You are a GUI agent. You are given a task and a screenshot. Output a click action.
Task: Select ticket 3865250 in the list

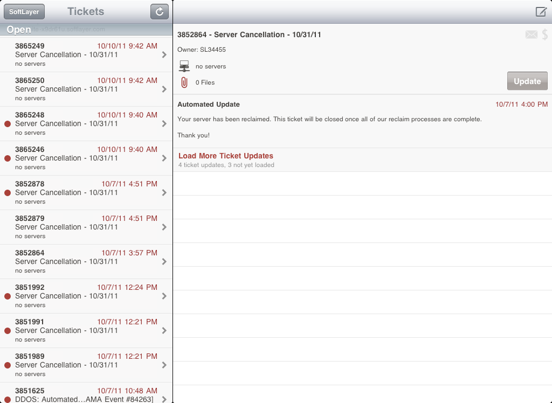coord(81,89)
